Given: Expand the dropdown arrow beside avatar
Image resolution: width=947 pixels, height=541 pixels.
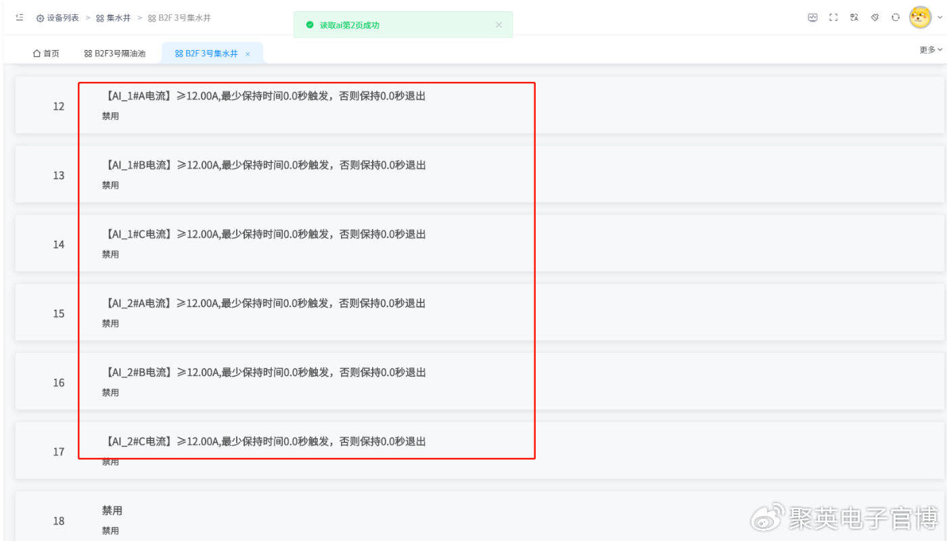Looking at the screenshot, I should click(940, 18).
